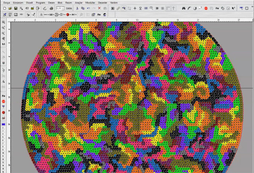The image size is (254, 173).
Task: Click the red stop sign icon in top toolbar
Action: coord(206,8)
